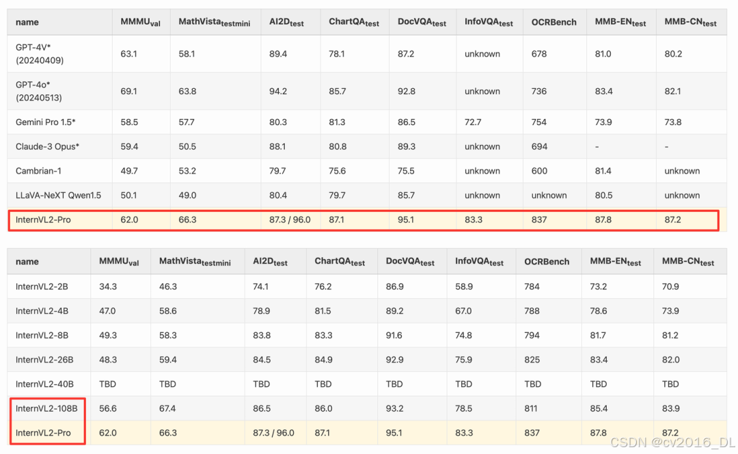Select the "67.0" InfoVQA cell
This screenshot has width=738, height=454.
[x=463, y=311]
